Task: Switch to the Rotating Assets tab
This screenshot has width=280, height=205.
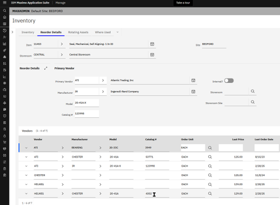Action: (78, 32)
